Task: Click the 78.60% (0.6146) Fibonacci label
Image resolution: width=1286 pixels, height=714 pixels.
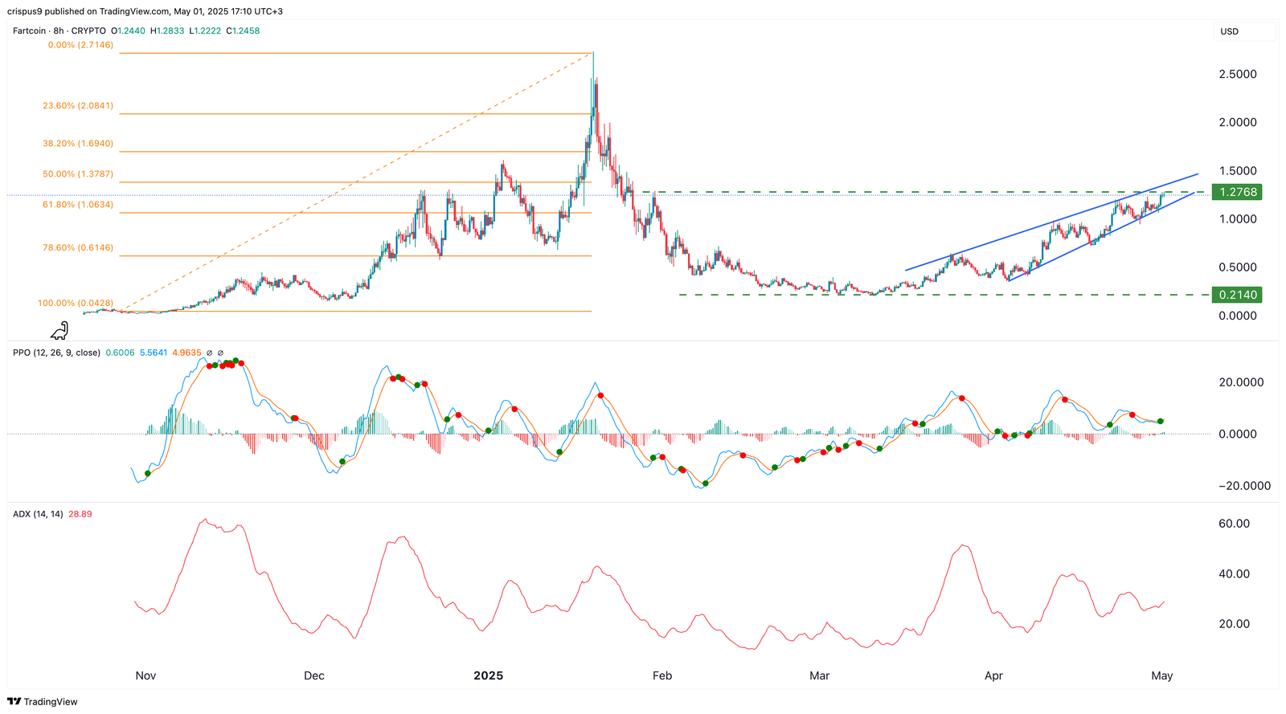Action: point(78,247)
